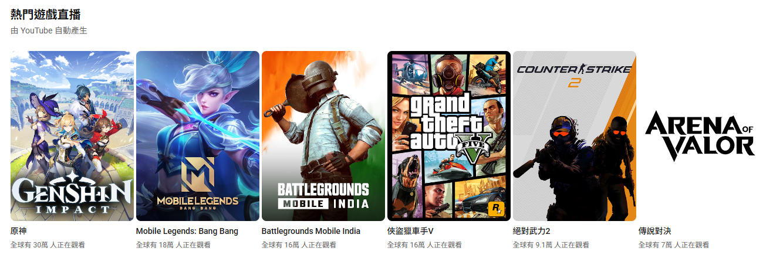The width and height of the screenshot is (773, 265).
Task: Choose the Counter-Strike 2 game poster
Action: (575, 136)
